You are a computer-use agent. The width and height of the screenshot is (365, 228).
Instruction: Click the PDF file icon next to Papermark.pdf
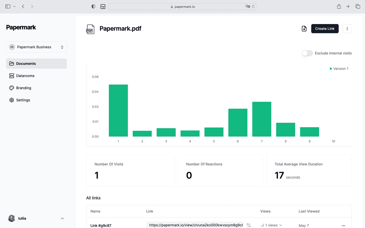coord(90,29)
